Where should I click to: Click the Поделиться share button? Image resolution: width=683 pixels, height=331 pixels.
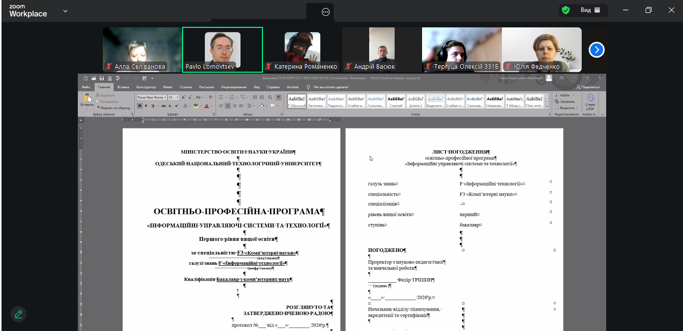[588, 87]
